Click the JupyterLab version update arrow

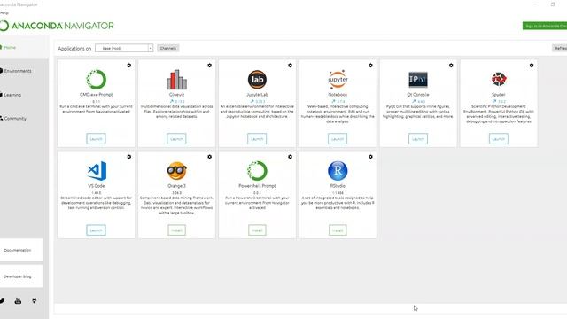pos(252,102)
